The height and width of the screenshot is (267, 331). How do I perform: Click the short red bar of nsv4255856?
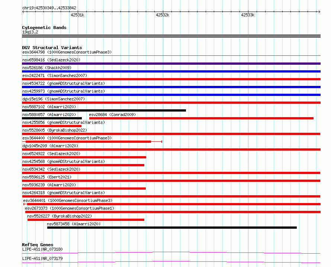point(52,126)
